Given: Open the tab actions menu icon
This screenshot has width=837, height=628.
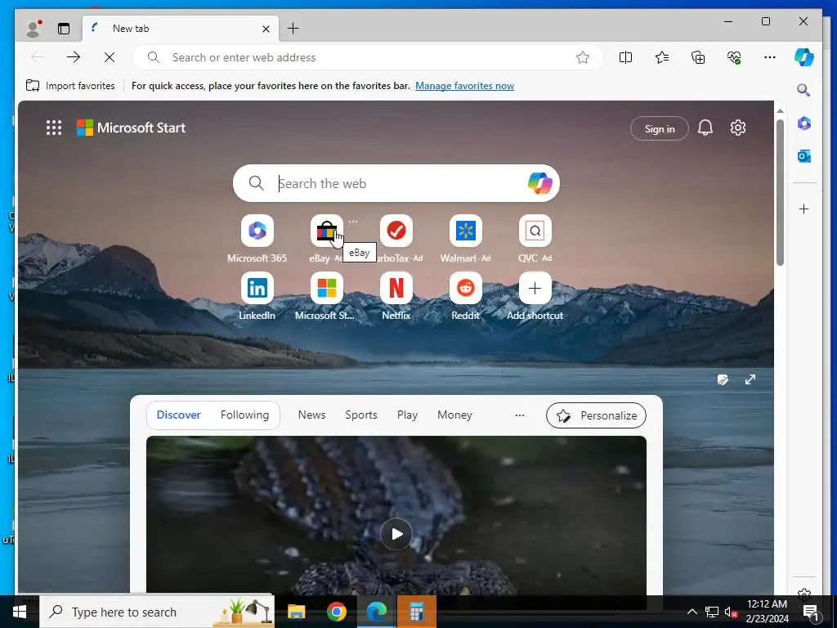Looking at the screenshot, I should pos(64,29).
